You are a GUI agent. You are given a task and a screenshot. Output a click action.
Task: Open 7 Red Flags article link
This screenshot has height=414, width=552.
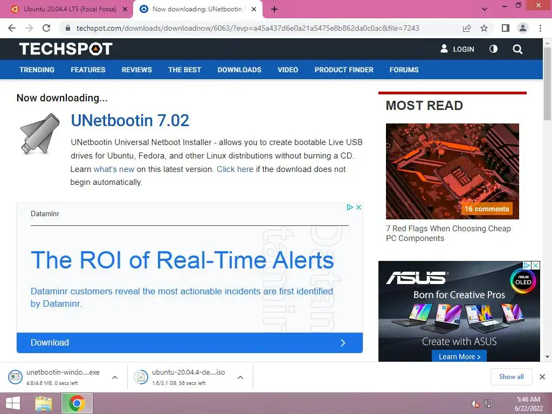(448, 233)
